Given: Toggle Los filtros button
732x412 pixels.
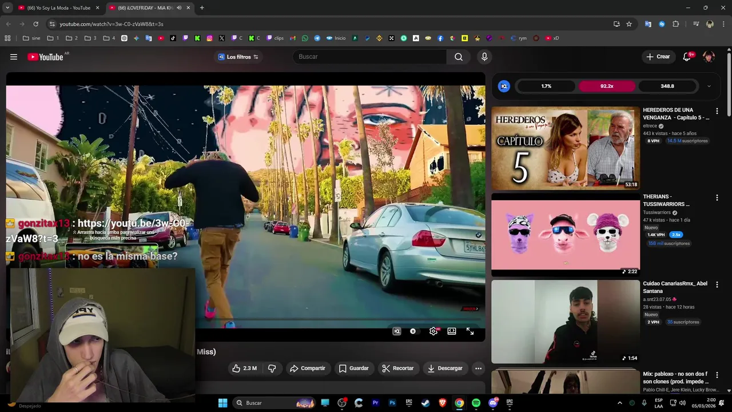Looking at the screenshot, I should point(238,57).
